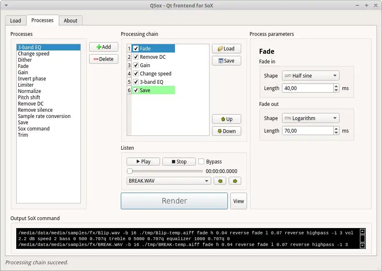Screen dimensions: 382x271
Task: Click output command scrollbar thumb
Action: [362, 238]
